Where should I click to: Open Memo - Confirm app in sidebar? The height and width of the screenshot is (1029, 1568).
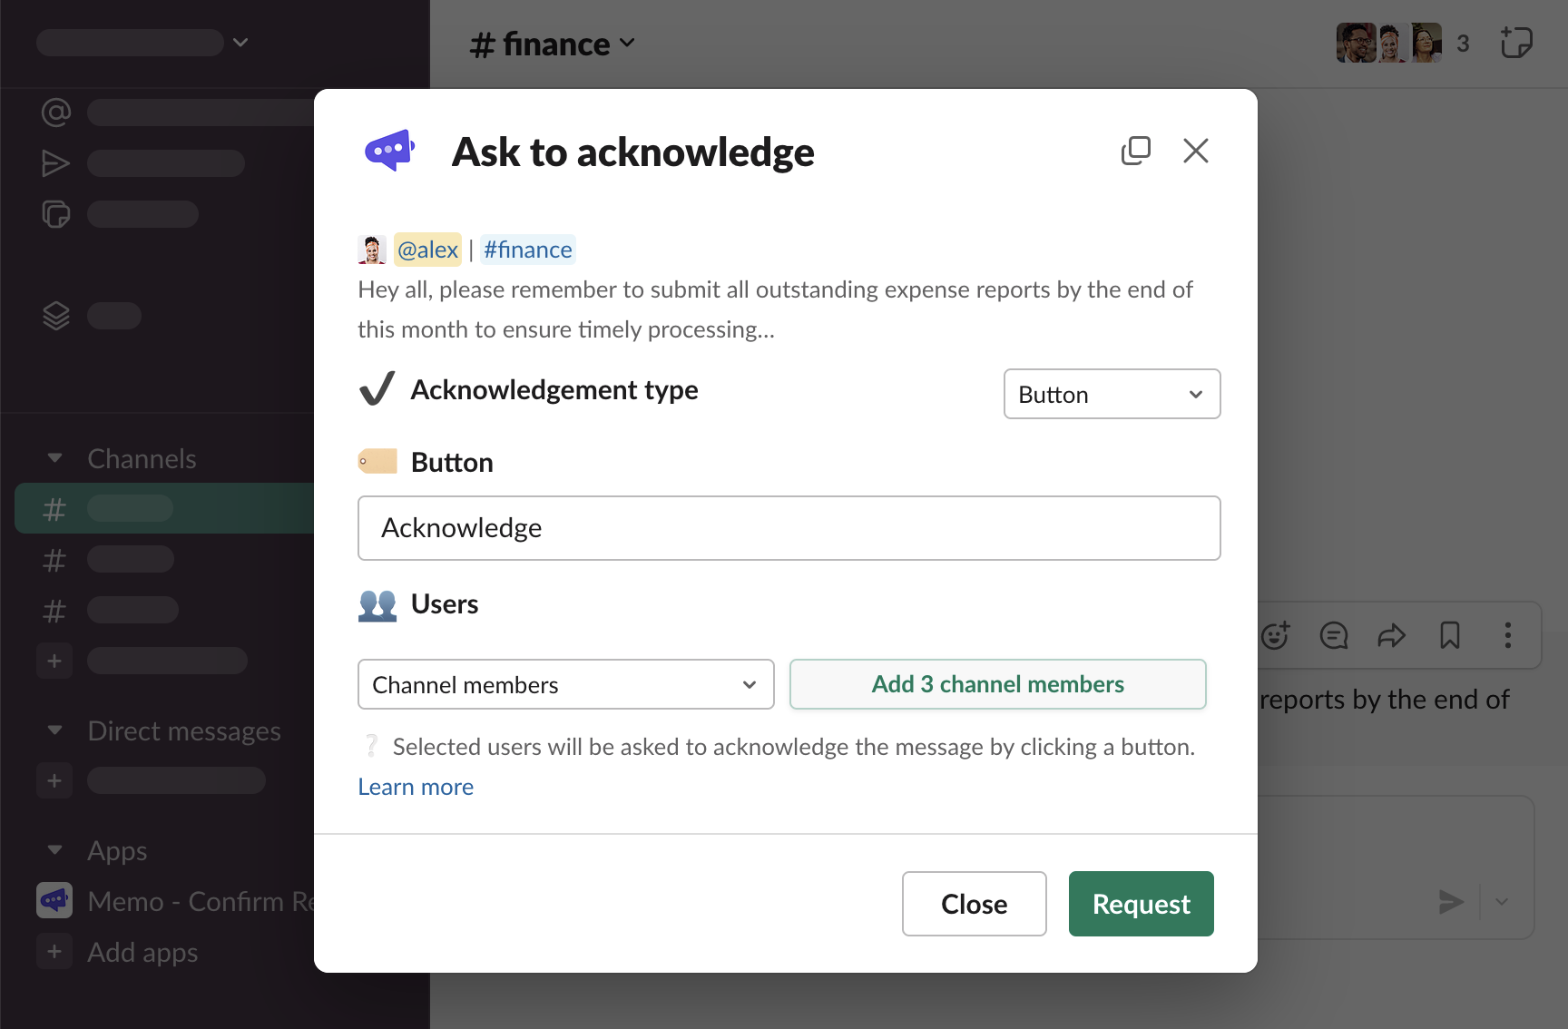coord(181,901)
